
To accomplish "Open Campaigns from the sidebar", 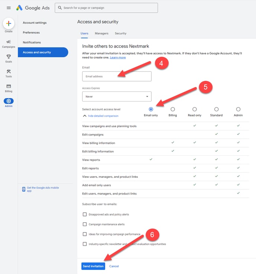I will [9, 42].
